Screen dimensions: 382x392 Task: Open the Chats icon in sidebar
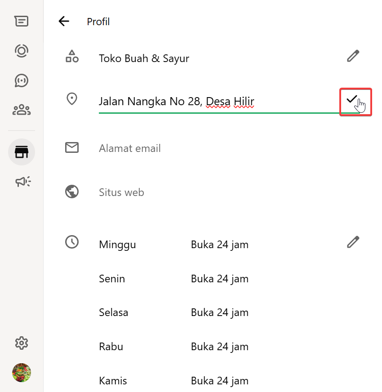point(21,21)
